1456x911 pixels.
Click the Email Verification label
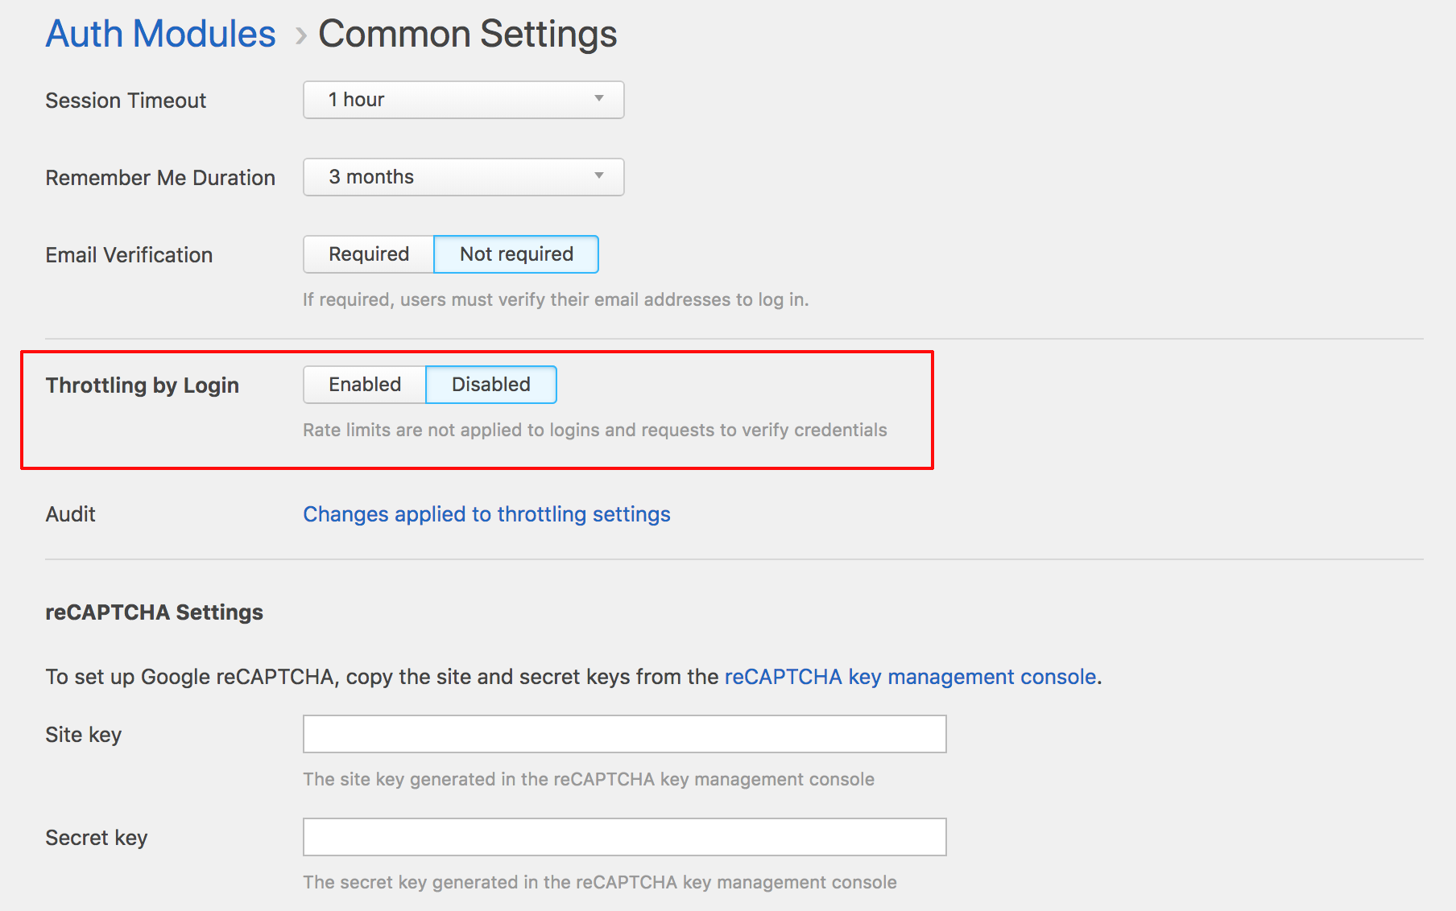[x=129, y=255]
